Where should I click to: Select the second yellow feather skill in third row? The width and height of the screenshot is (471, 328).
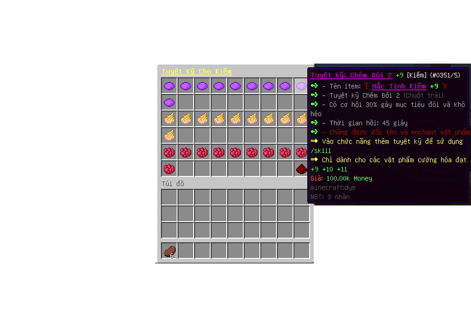coord(186,119)
